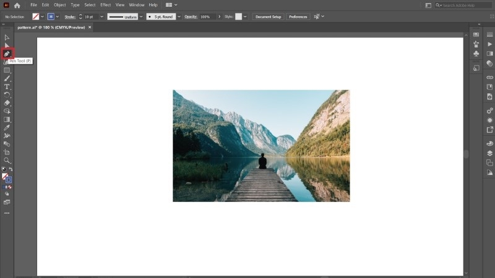Screen dimensions: 495x278
Task: Click the Style swatch in control bar
Action: (x=238, y=17)
